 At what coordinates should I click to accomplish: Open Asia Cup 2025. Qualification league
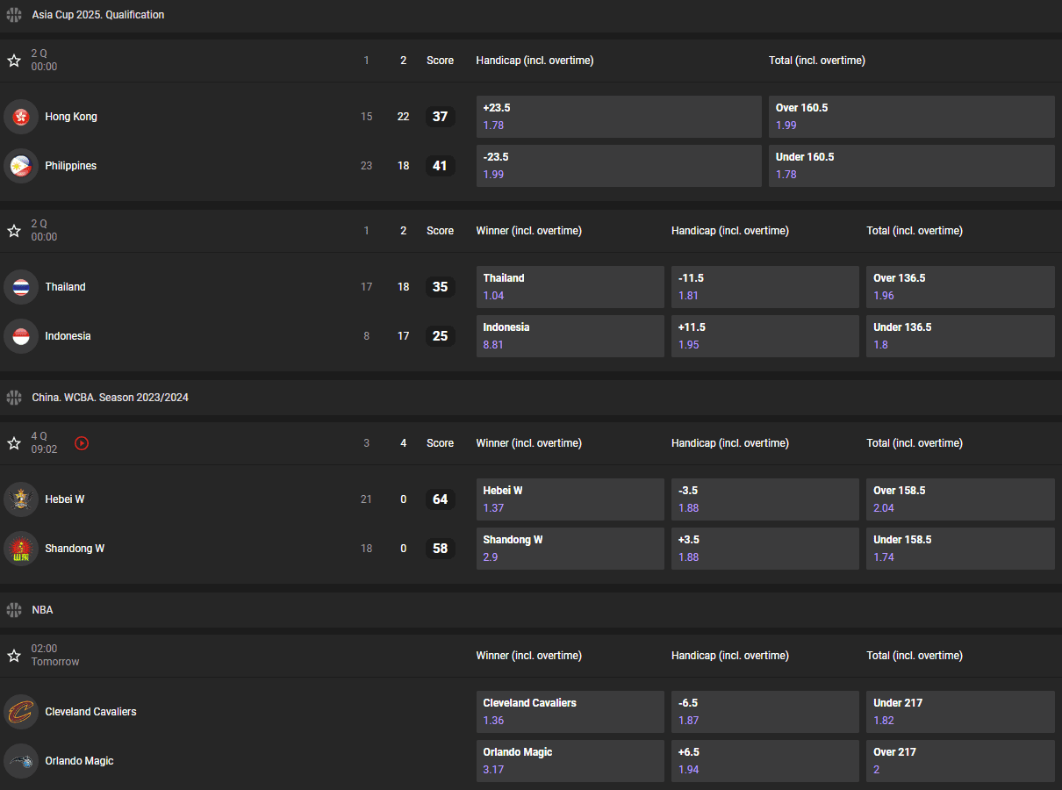(x=98, y=15)
